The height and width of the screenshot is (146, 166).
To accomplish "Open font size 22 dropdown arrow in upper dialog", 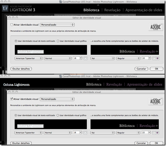I will (x=149, y=58).
